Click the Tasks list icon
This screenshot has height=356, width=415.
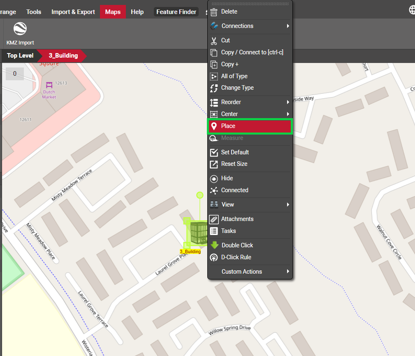click(x=214, y=231)
